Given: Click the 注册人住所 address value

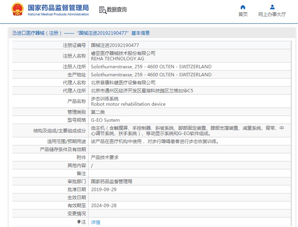Looking at the screenshot, I should click(151, 67).
